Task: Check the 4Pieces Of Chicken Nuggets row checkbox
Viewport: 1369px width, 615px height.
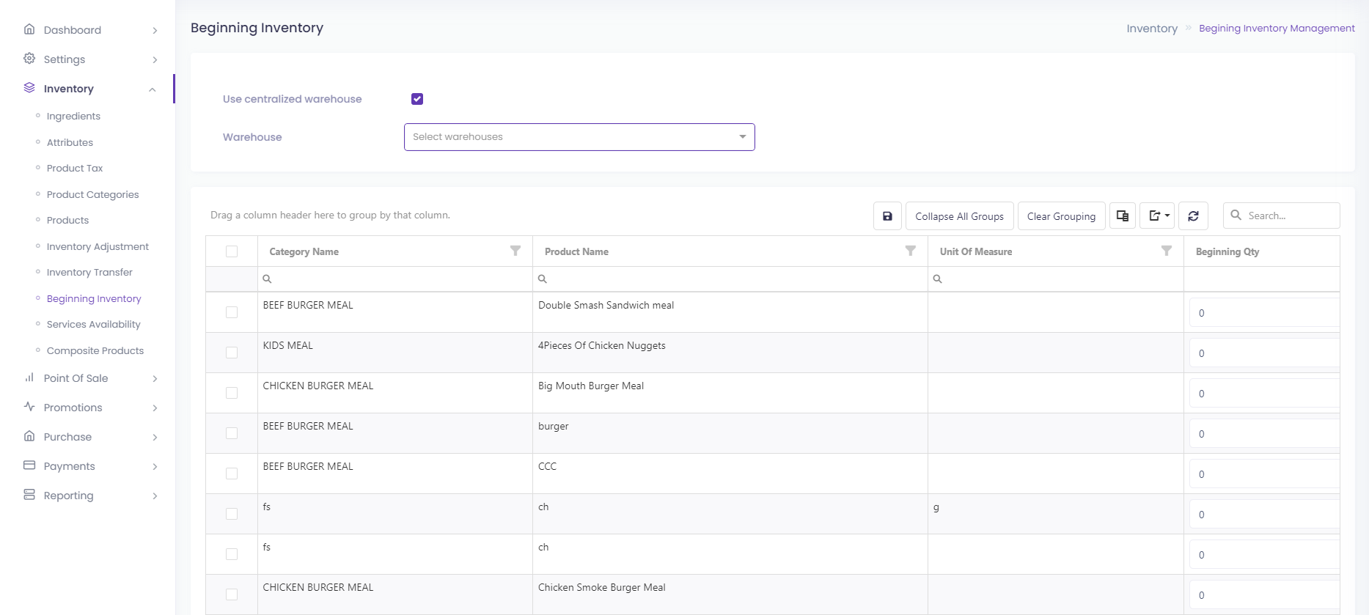Action: click(x=232, y=353)
